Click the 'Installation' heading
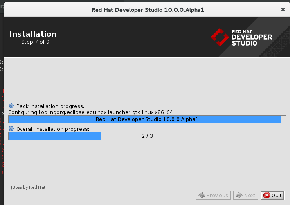This screenshot has width=290, height=205. (33, 34)
